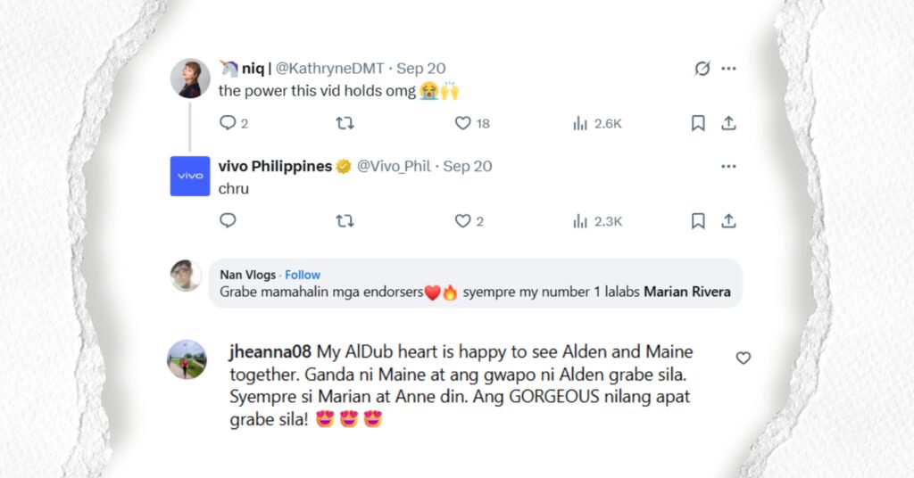Bookmark the vivo Philippines tweet

698,220
